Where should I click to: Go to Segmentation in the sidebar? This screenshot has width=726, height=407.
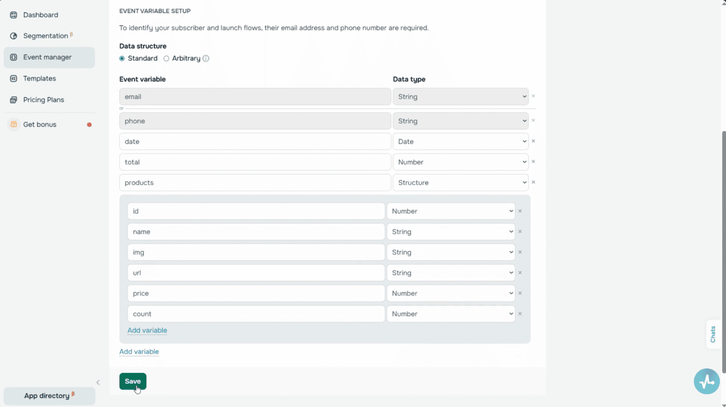tap(49, 36)
